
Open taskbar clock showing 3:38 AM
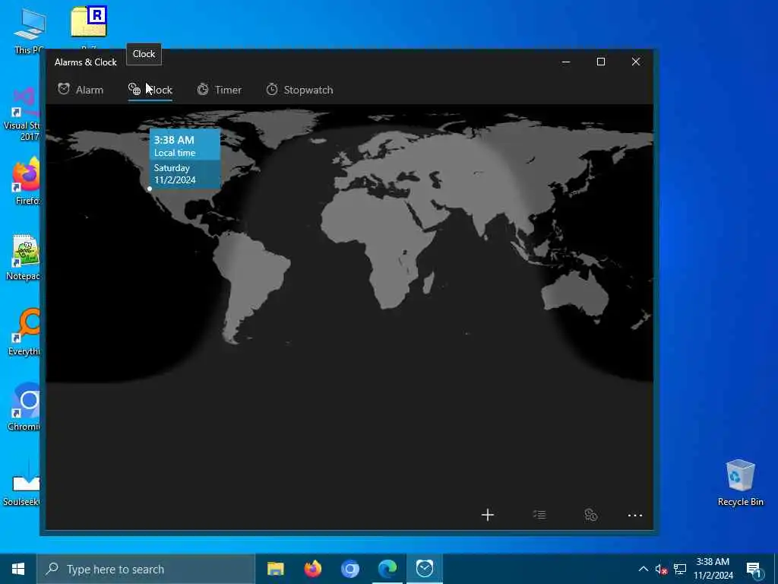[x=713, y=569]
